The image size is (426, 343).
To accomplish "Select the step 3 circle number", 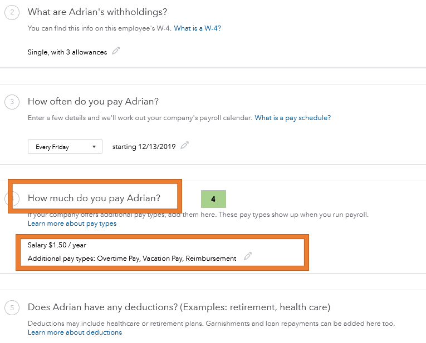I will [12, 102].
